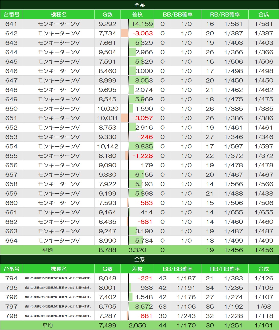Click the 5,784 value in row 664
The height and width of the screenshot is (330, 279).
(x=144, y=241)
